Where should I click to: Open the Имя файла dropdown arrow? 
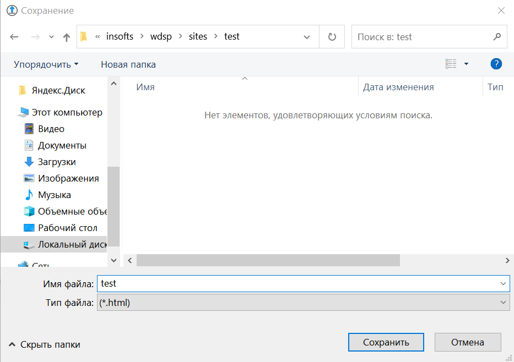click(503, 283)
